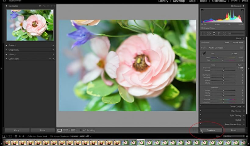This screenshot has width=250, height=146.
Task: Click the Loupe view icon in toolbar
Action: [x=60, y=130]
